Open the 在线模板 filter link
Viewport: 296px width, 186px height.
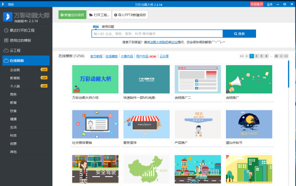111,56
